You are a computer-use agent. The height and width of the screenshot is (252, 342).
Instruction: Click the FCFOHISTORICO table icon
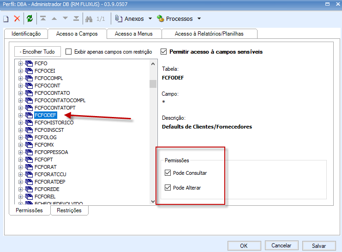[x=29, y=123]
